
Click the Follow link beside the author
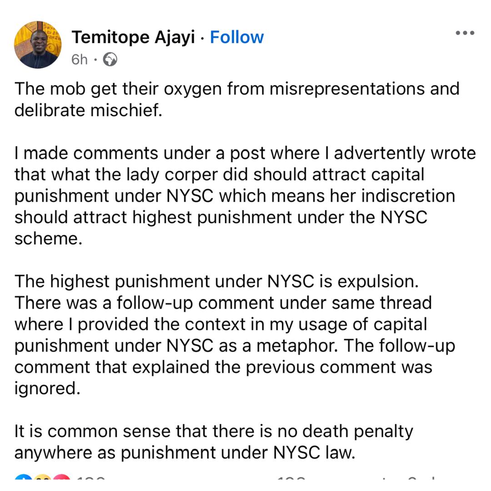pos(236,37)
